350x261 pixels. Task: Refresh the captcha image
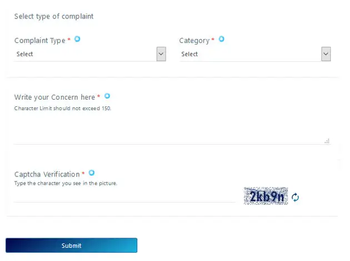296,198
